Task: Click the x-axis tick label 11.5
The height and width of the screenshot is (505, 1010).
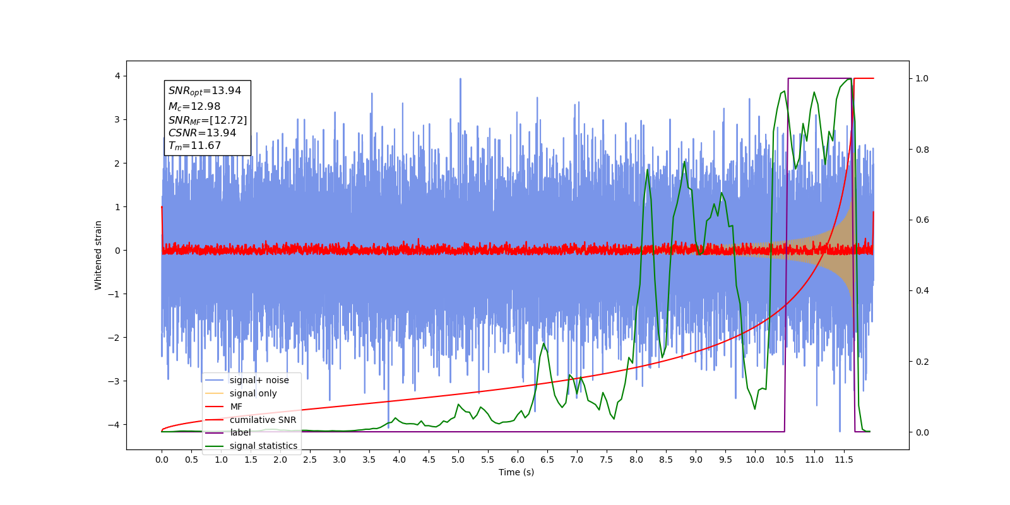Action: (844, 460)
